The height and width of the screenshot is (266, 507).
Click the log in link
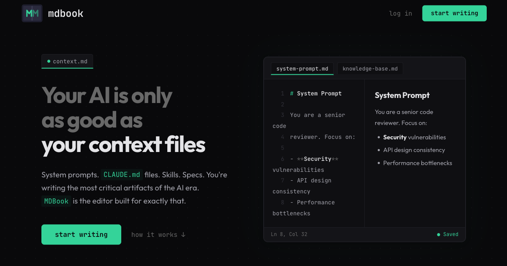[401, 14]
